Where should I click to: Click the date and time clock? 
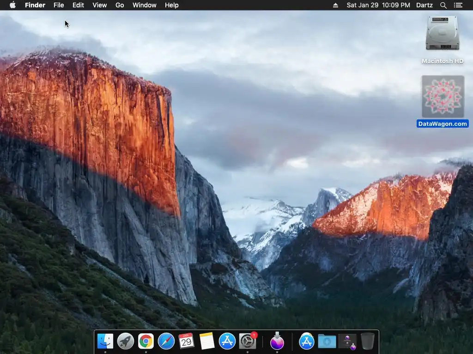378,5
